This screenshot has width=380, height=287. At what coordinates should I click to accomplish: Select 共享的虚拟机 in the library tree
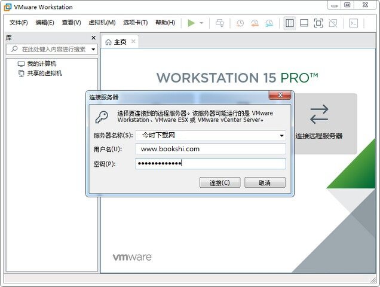coord(45,74)
